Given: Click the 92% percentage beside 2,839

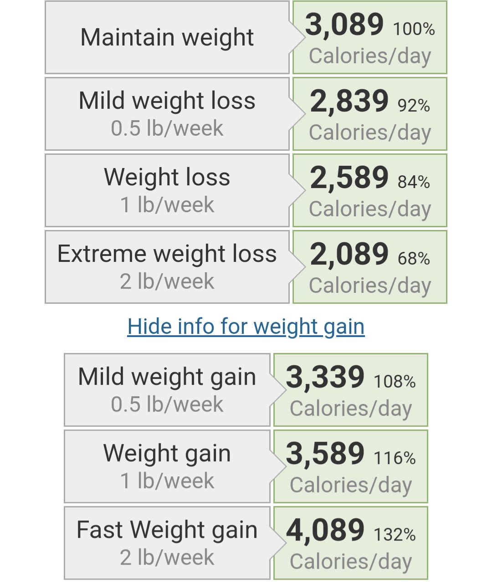Looking at the screenshot, I should pos(414,106).
